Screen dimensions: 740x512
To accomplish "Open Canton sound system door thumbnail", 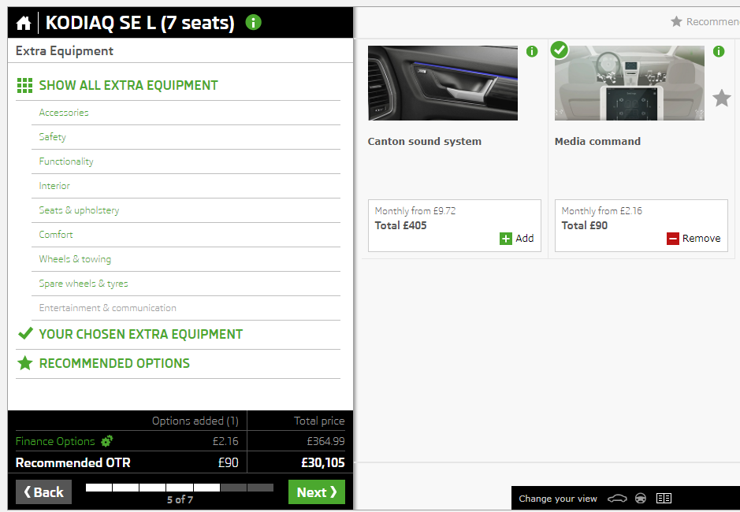I will point(443,83).
